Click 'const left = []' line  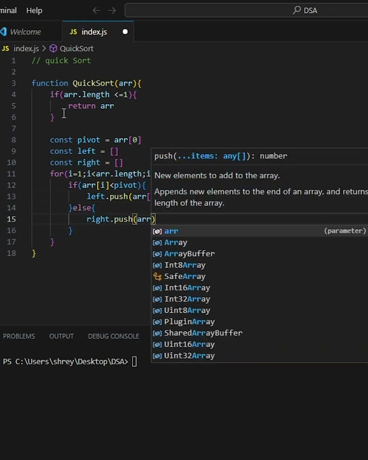click(x=84, y=151)
